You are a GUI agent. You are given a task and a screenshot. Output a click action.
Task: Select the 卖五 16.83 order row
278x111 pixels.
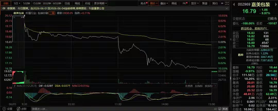[254, 33]
